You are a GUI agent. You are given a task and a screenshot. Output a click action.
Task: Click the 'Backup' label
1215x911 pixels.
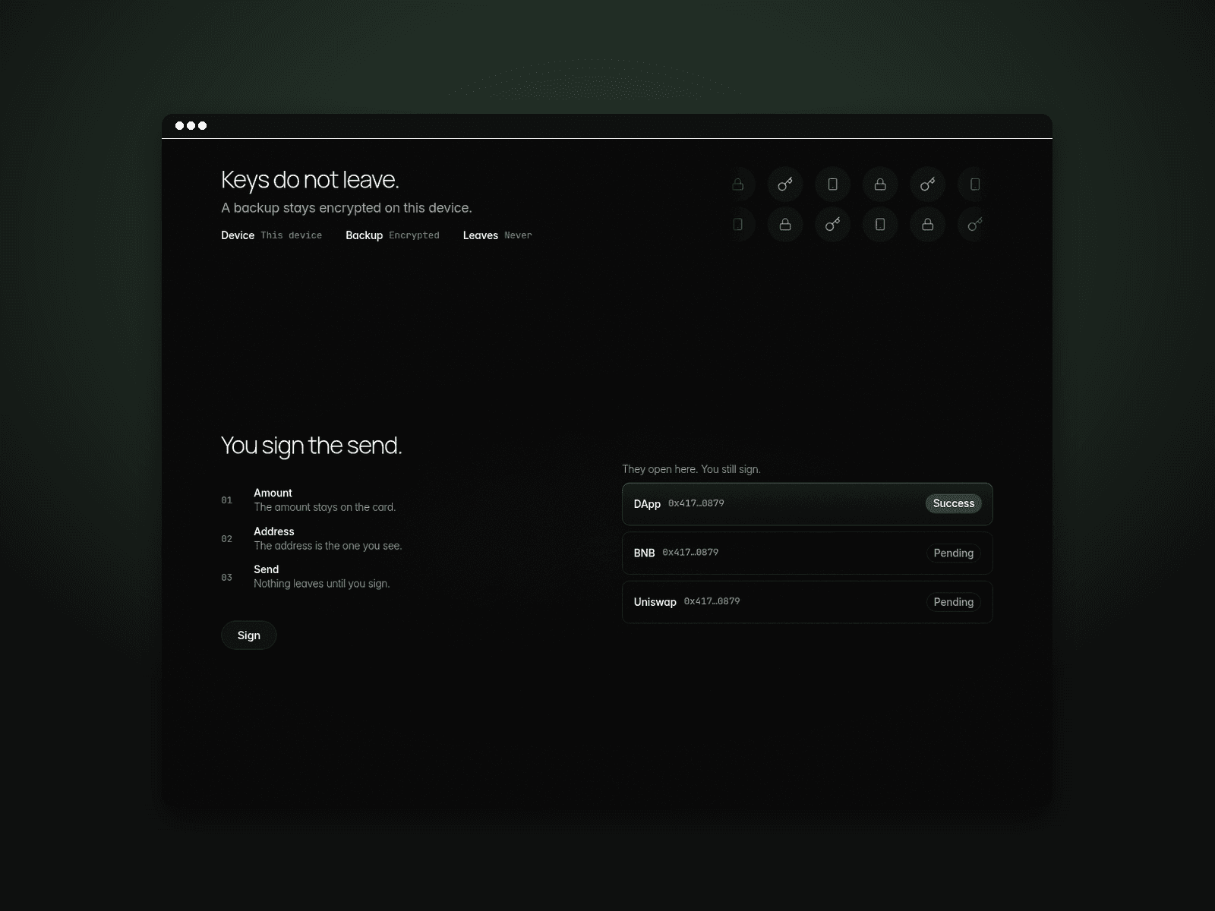[364, 235]
